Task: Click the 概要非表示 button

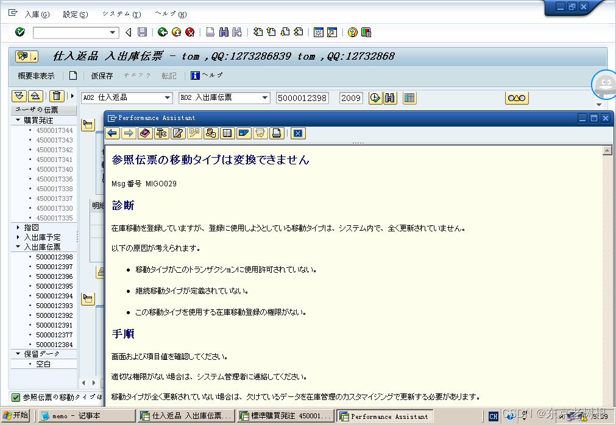Action: click(x=36, y=76)
